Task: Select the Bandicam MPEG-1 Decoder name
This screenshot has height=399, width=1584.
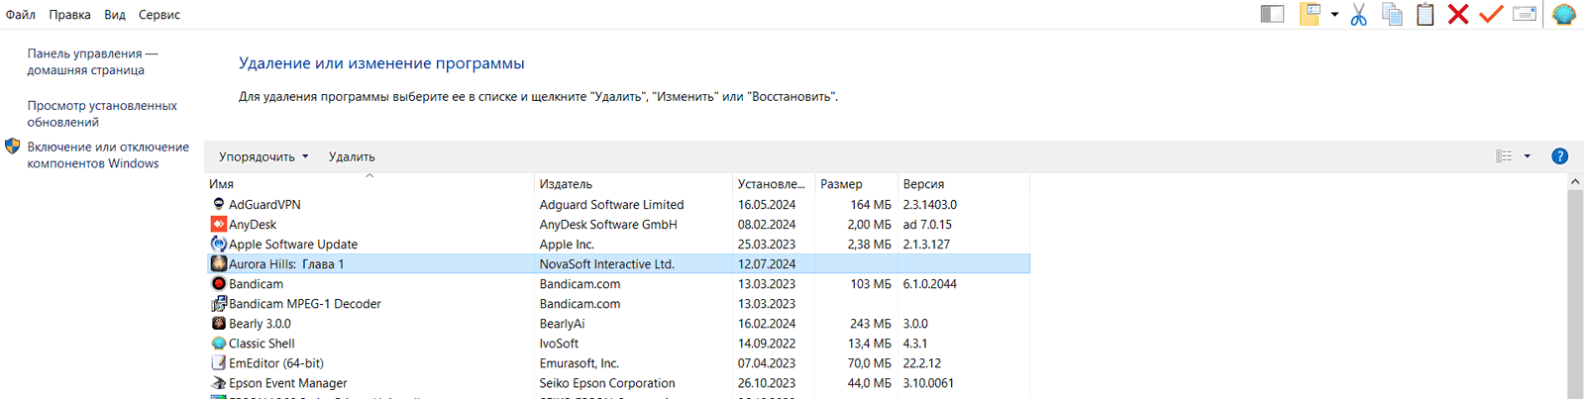Action: pos(305,304)
